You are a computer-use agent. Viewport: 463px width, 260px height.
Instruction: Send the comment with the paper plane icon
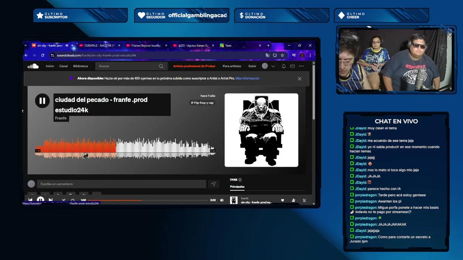213,184
